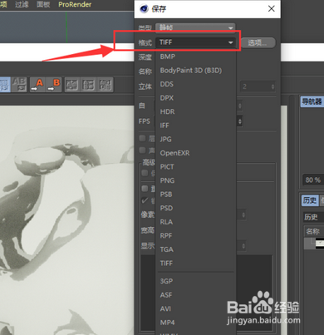The height and width of the screenshot is (335, 324).
Task: Switch to the highlighted 历史 tab
Action: point(310,200)
